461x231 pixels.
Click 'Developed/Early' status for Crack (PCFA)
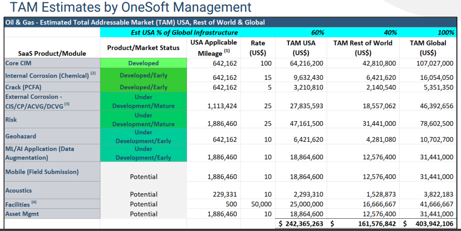(144, 87)
